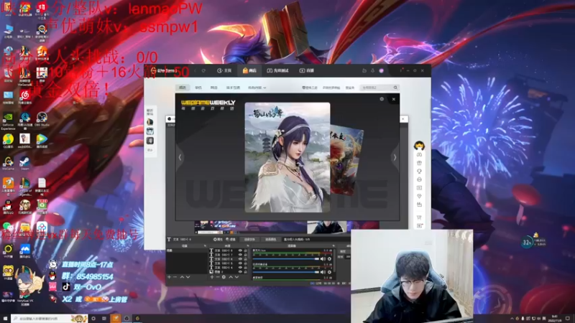Open the 先锋测试 tab in WeGame
The width and height of the screenshot is (575, 323).
[277, 70]
